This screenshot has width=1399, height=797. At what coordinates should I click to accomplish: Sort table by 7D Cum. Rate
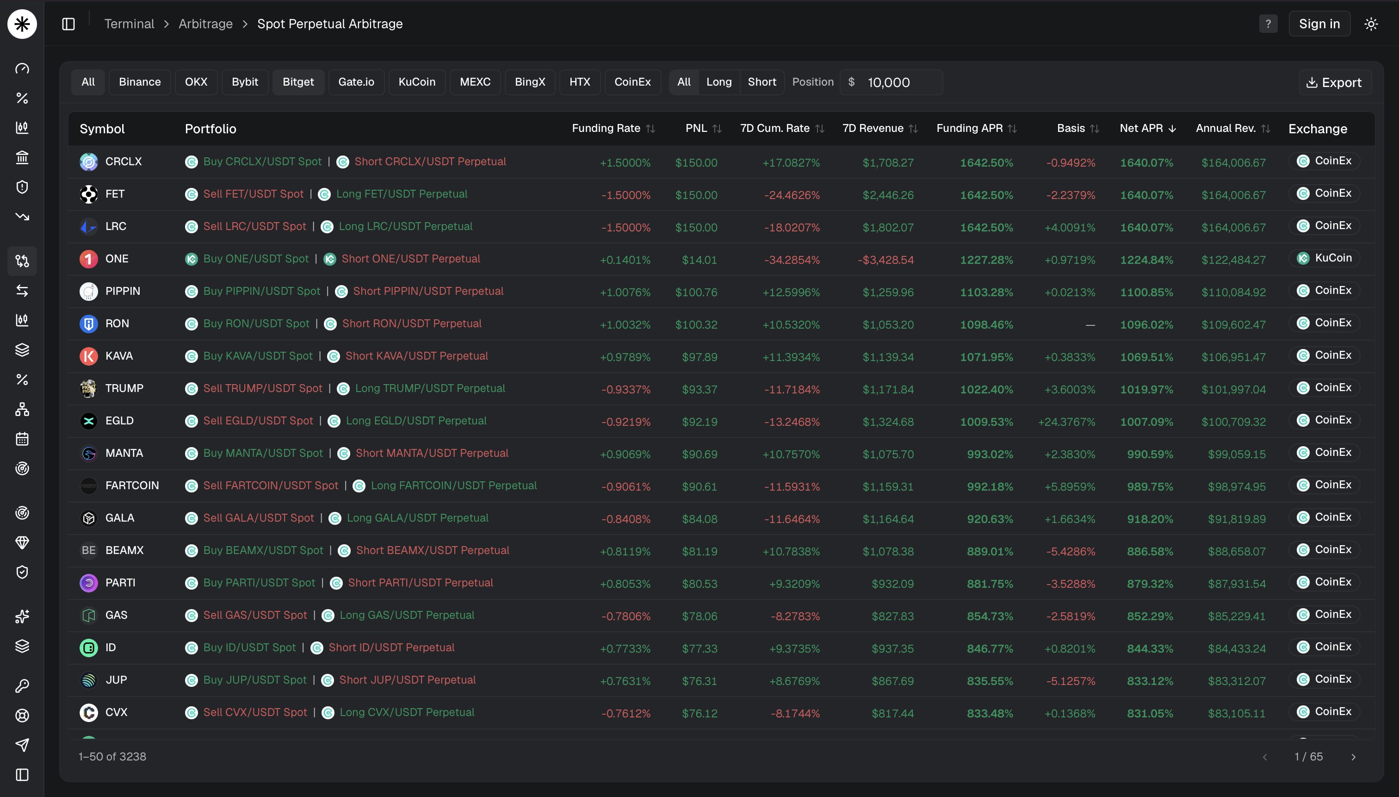(x=782, y=129)
